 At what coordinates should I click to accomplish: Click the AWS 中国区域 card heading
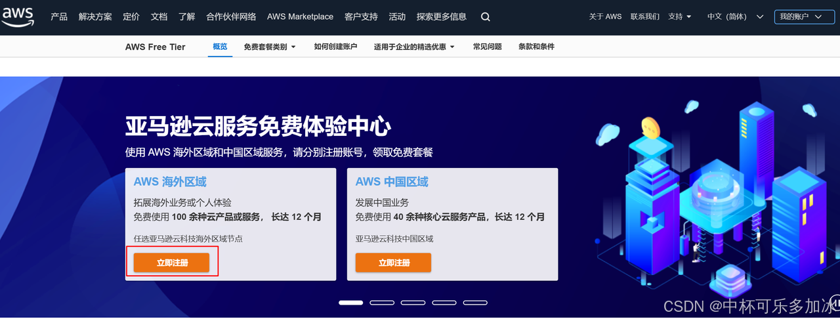392,182
